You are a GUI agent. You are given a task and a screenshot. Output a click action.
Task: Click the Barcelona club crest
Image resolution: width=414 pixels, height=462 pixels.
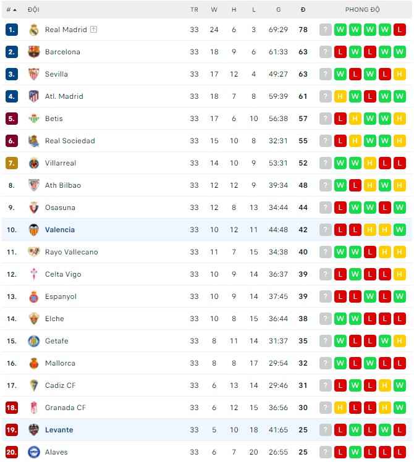34,52
